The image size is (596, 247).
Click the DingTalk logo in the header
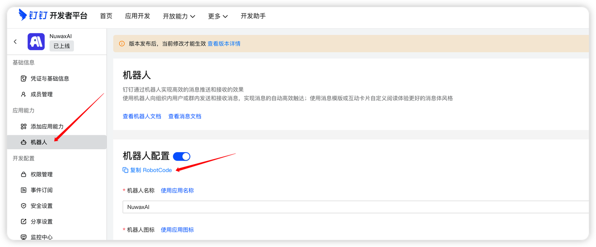click(x=32, y=15)
